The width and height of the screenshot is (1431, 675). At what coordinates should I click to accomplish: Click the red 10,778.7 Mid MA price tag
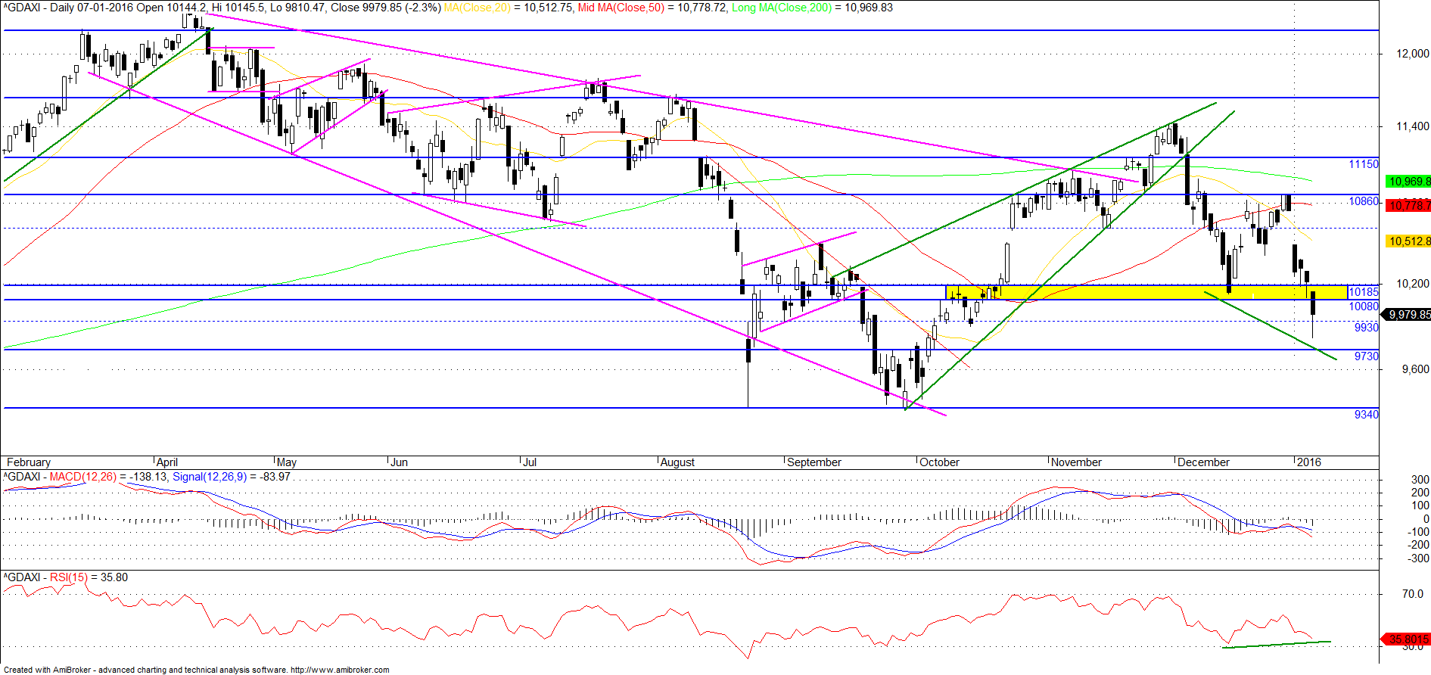(1408, 205)
